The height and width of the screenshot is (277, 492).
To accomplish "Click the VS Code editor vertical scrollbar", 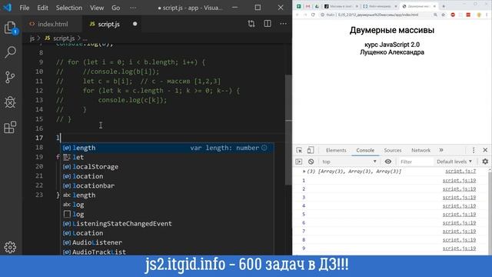I will coord(288,129).
